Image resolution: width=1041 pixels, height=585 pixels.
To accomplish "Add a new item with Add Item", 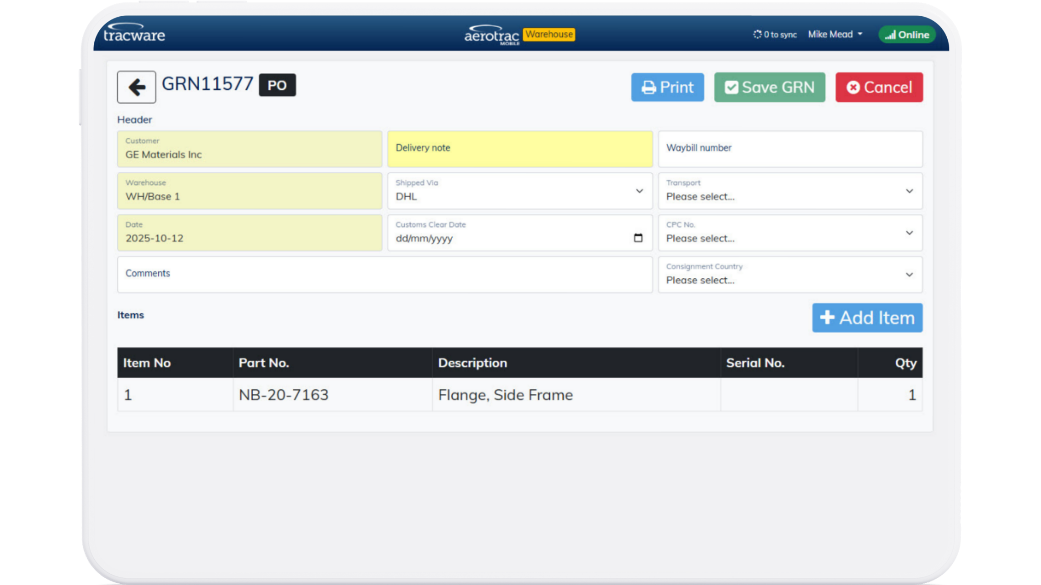I will 867,317.
